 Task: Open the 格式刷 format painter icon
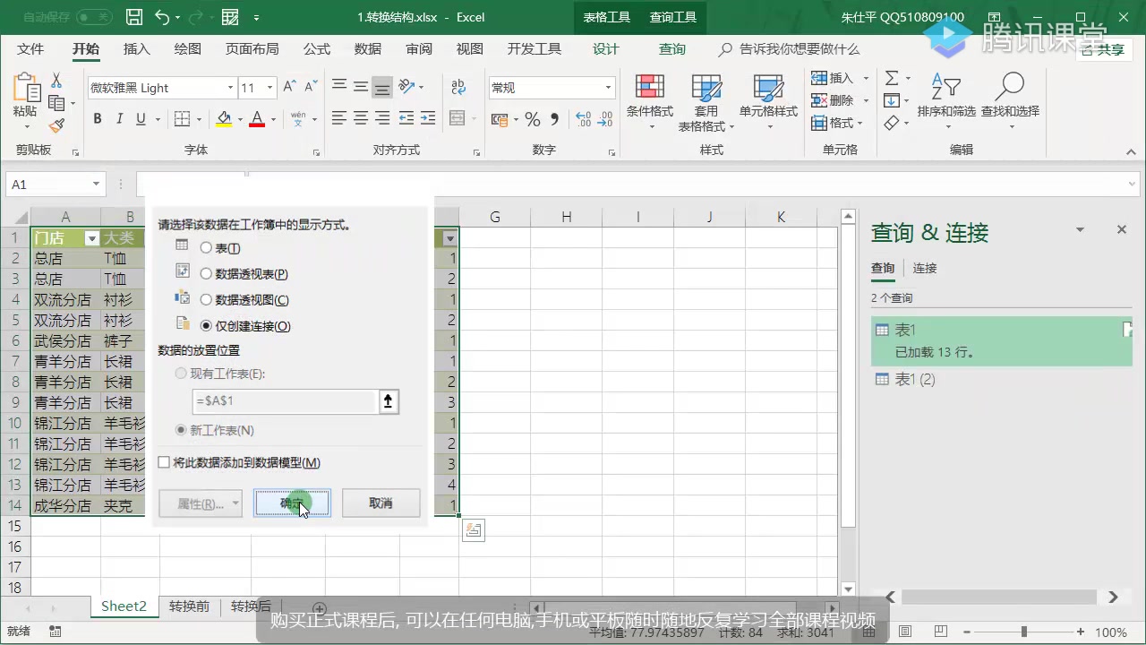point(56,125)
